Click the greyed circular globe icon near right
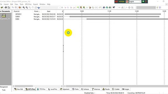Screen dimensions: 168x94 (129, 8)
